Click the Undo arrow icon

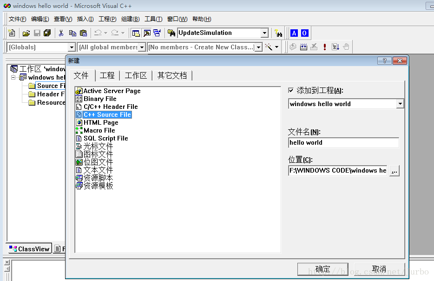(x=98, y=33)
